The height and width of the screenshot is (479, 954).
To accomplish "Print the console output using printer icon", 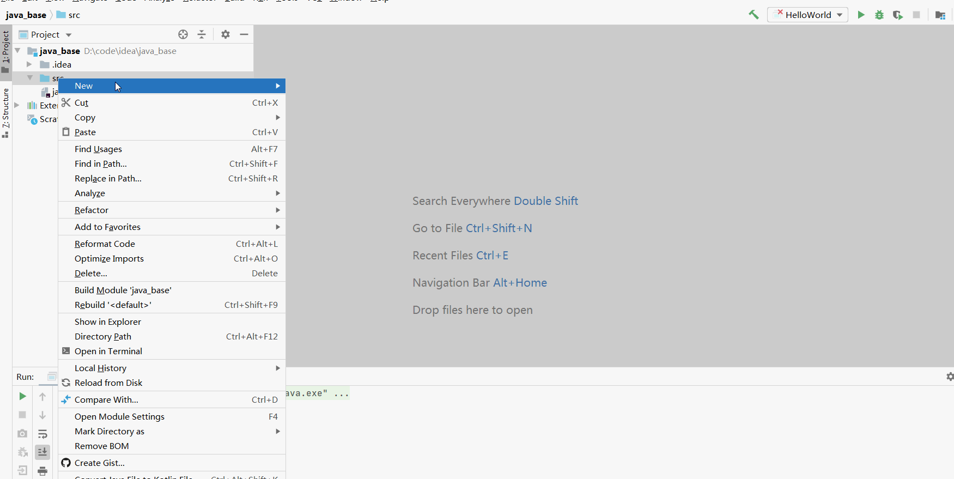I will [x=42, y=471].
